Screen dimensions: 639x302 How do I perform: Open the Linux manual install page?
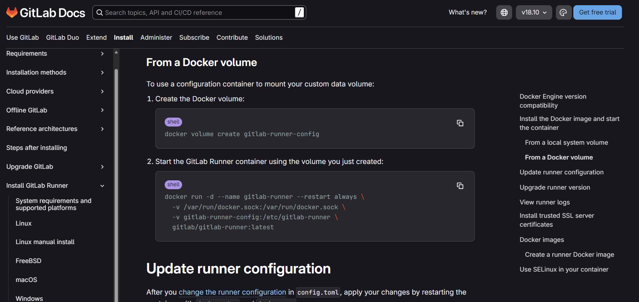[x=45, y=242]
